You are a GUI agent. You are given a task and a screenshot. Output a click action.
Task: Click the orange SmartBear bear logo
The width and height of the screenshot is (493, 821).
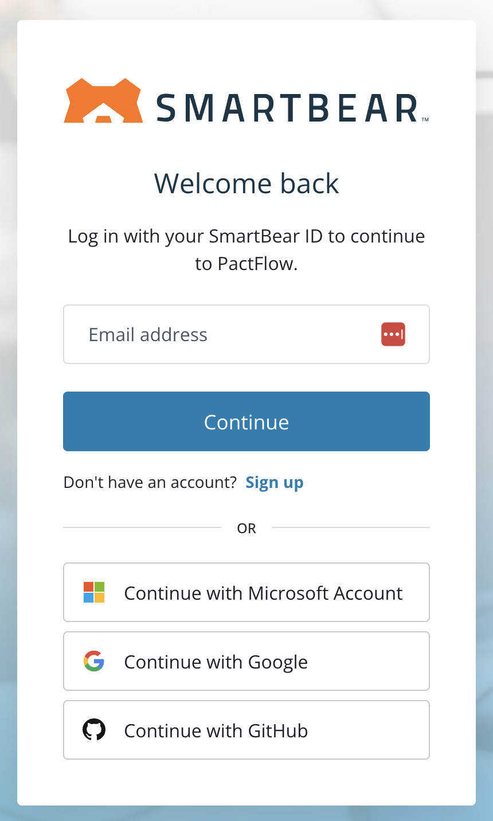coord(103,101)
